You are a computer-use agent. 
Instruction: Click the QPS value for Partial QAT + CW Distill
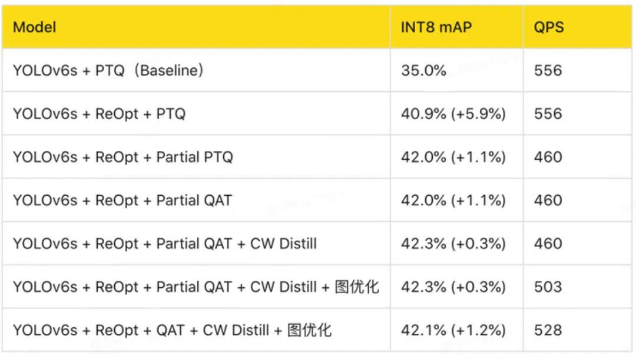tap(548, 244)
